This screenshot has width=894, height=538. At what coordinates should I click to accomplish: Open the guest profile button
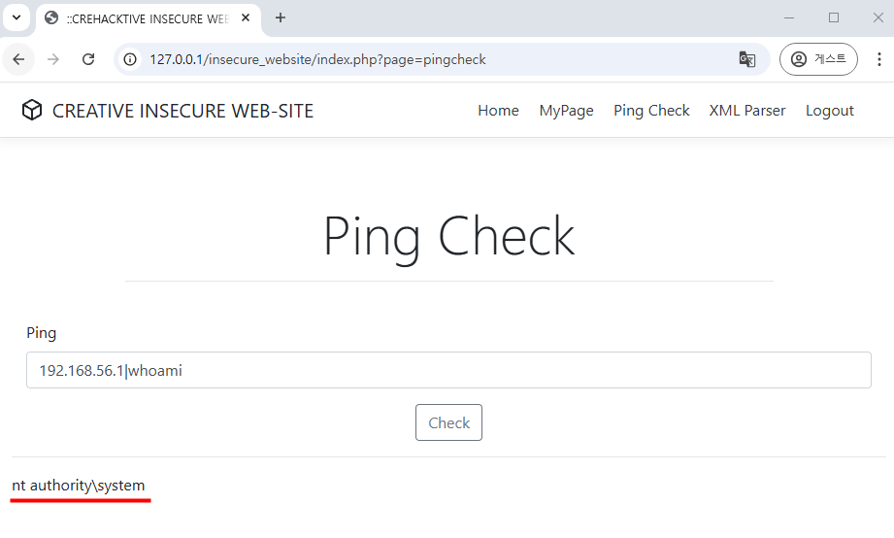point(818,59)
